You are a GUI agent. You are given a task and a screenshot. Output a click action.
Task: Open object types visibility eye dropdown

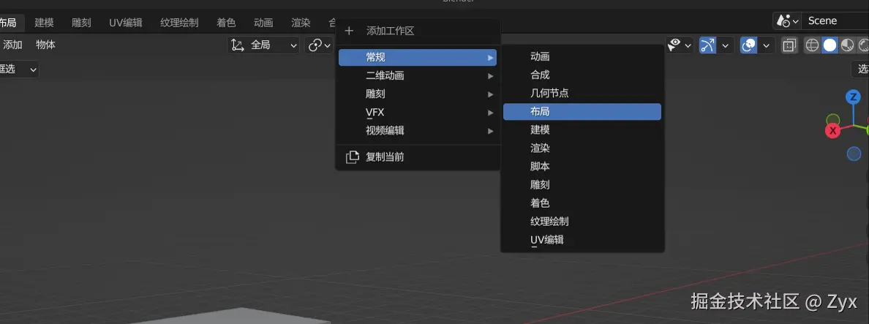coord(680,45)
